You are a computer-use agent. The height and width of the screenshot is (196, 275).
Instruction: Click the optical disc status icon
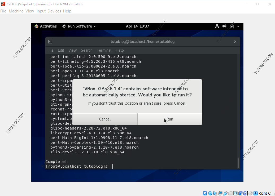coord(210,193)
